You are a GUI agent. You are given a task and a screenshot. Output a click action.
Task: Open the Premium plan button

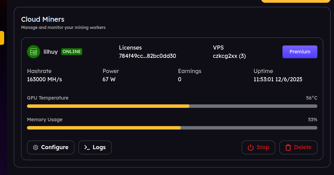point(300,52)
